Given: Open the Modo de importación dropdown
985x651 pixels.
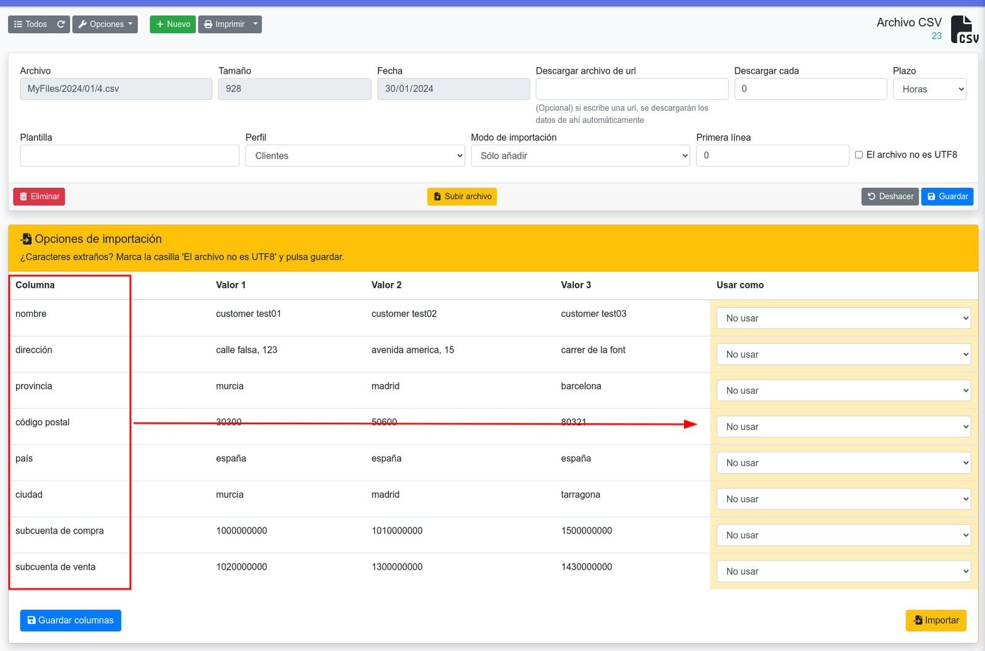Looking at the screenshot, I should [581, 156].
